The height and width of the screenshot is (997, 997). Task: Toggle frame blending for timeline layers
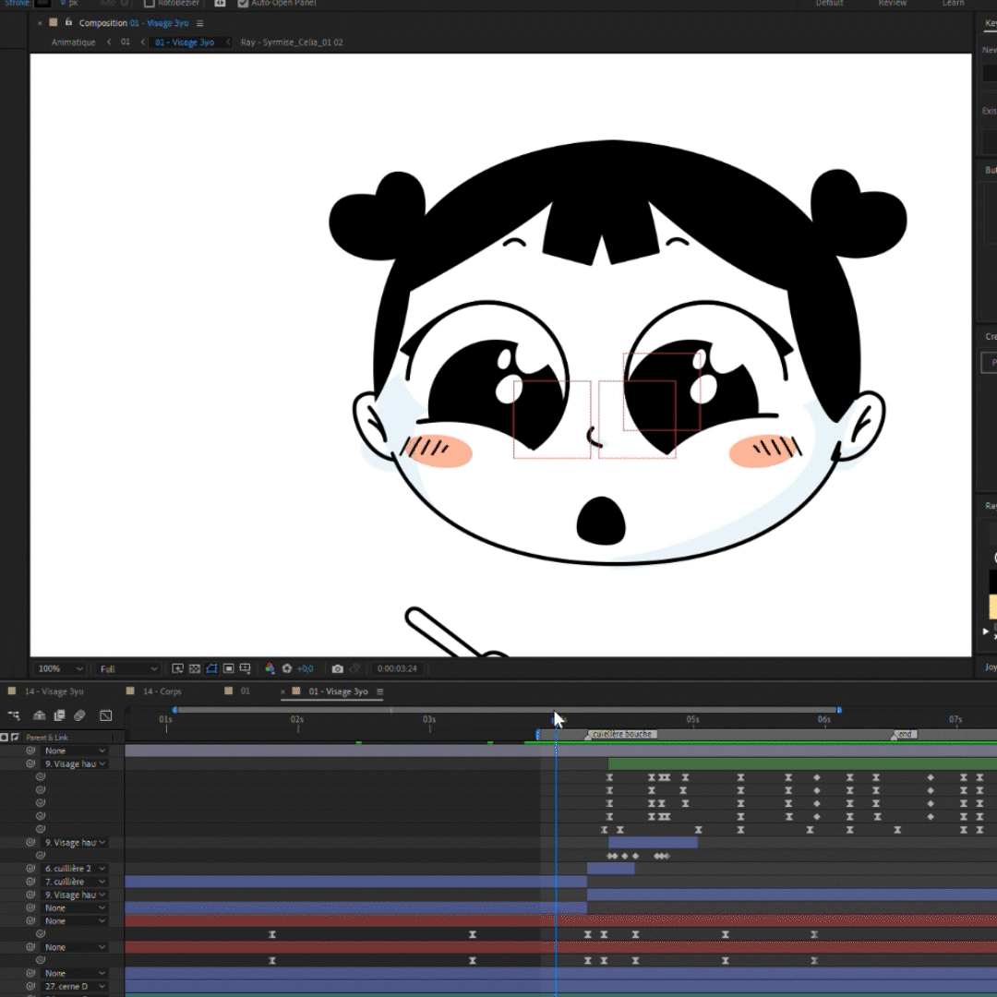click(x=59, y=715)
